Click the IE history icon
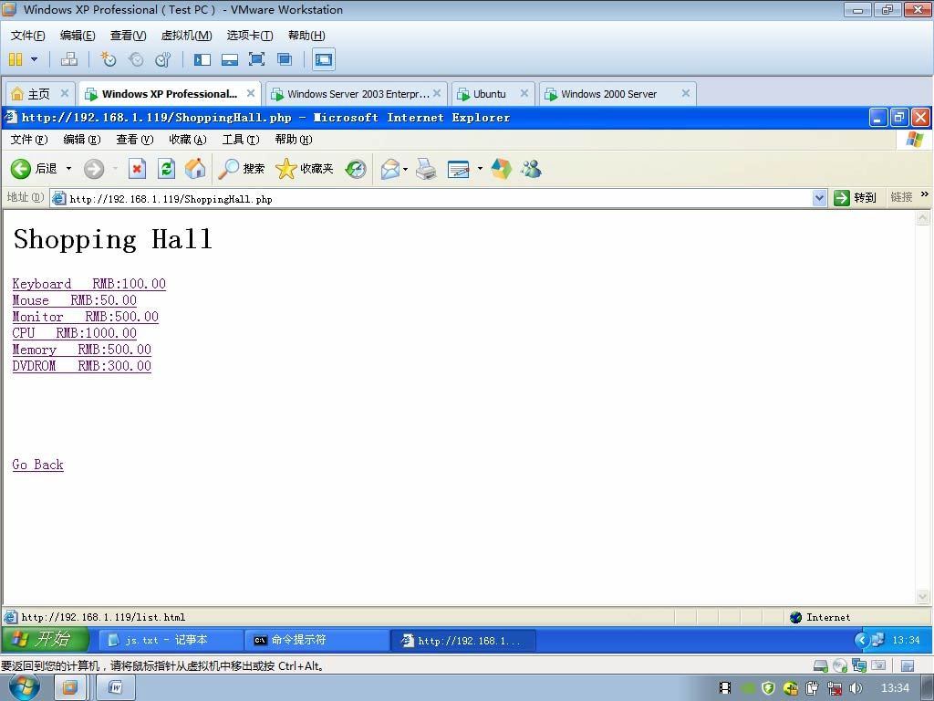The image size is (934, 701). coord(356,169)
